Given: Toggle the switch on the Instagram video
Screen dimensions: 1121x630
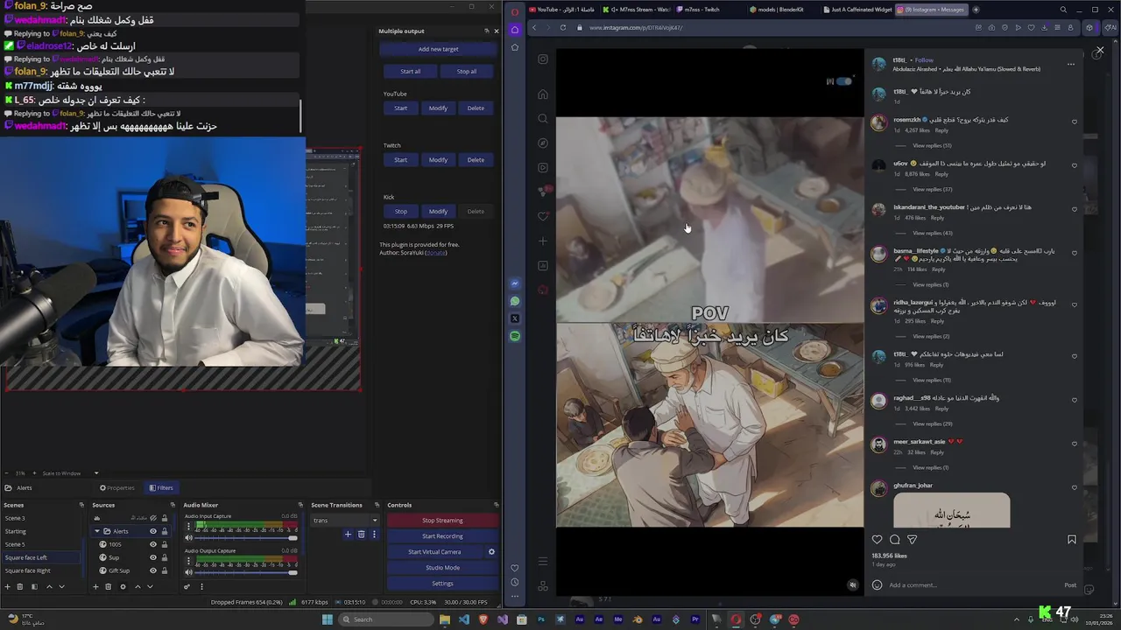Looking at the screenshot, I should click(843, 81).
